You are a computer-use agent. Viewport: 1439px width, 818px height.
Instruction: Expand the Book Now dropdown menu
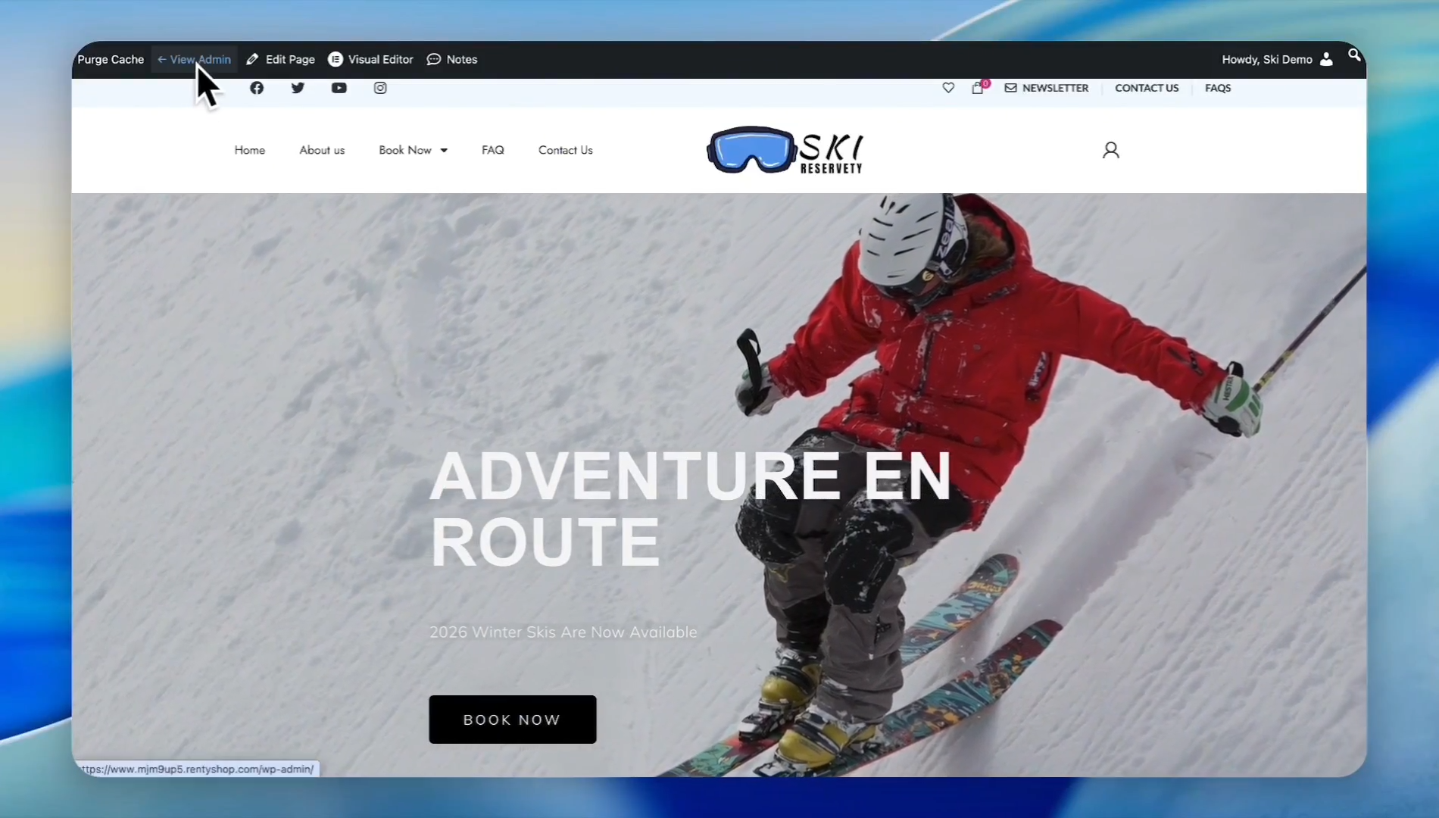tap(413, 150)
